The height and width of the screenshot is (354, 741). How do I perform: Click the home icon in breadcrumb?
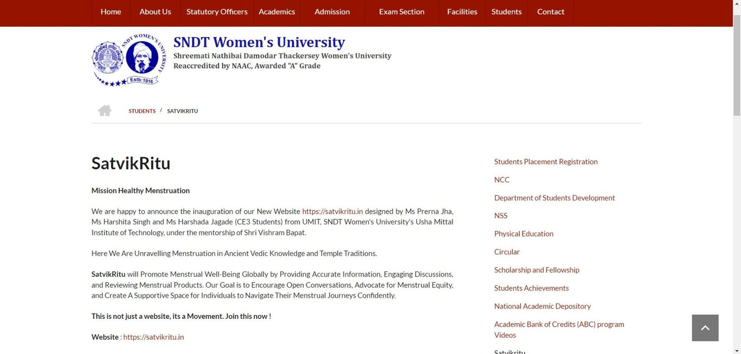tap(105, 111)
